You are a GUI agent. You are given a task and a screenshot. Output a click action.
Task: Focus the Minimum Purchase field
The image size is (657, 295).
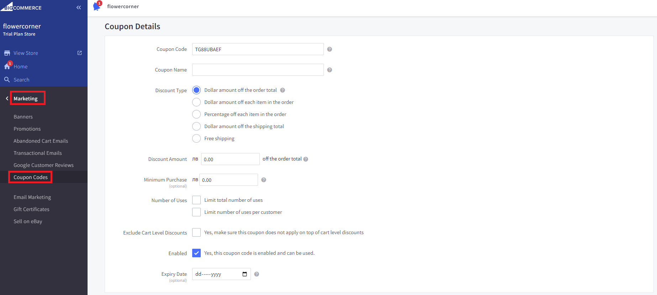pyautogui.click(x=228, y=180)
